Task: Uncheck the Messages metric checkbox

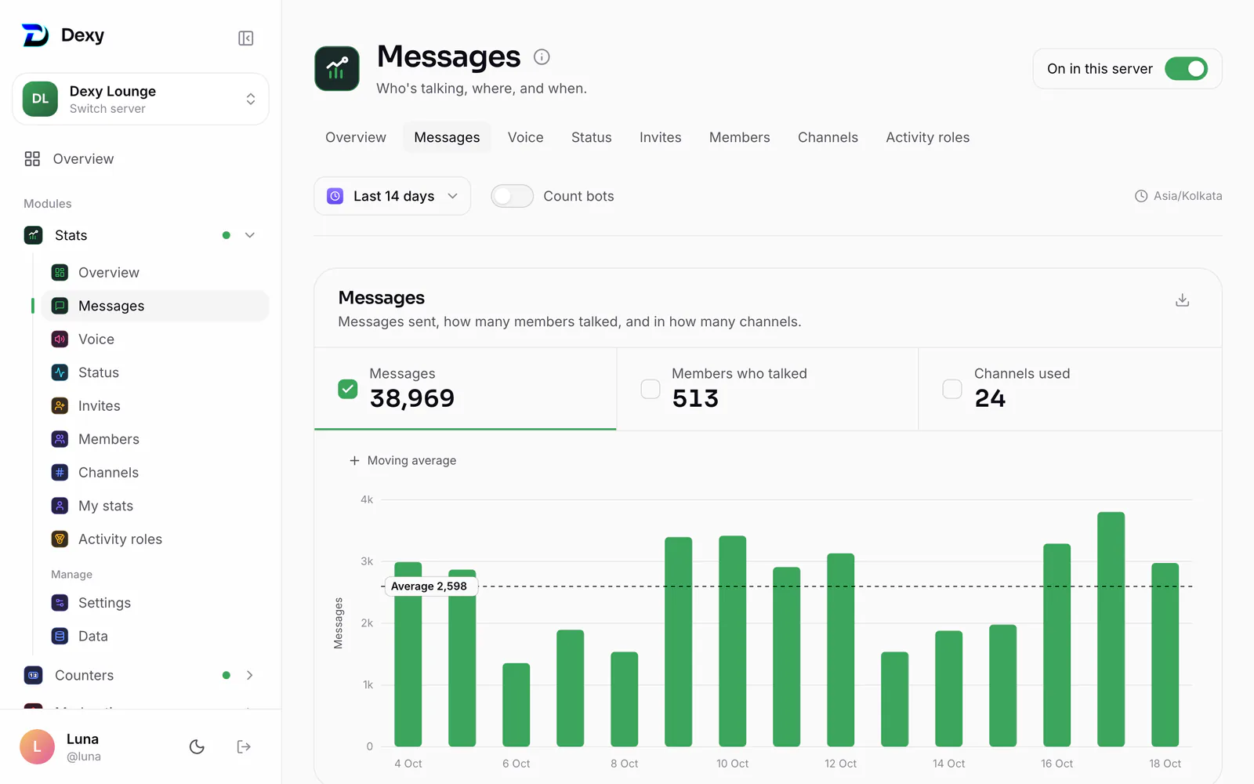Action: point(347,389)
